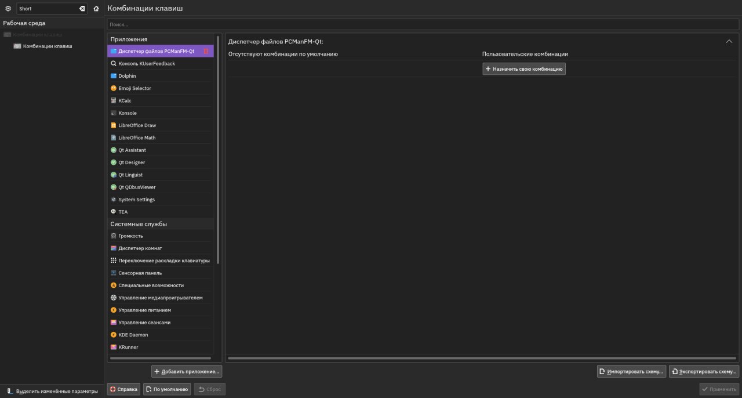This screenshot has width=742, height=398.
Task: Click the shortcuts panel horizontal scrollbar
Action: pyautogui.click(x=482, y=359)
